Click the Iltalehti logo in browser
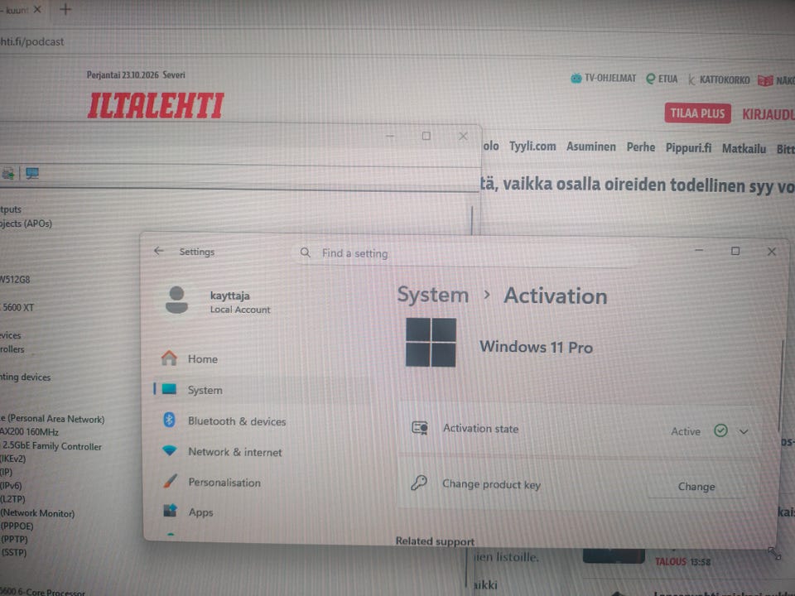Image resolution: width=795 pixels, height=596 pixels. [156, 105]
